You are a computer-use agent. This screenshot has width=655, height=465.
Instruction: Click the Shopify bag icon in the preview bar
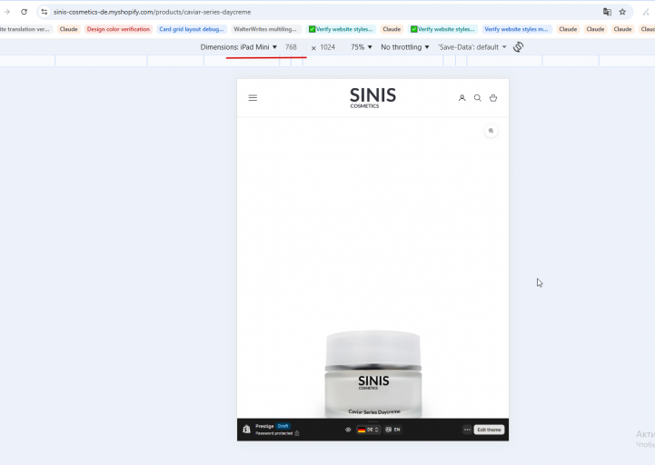(x=246, y=429)
